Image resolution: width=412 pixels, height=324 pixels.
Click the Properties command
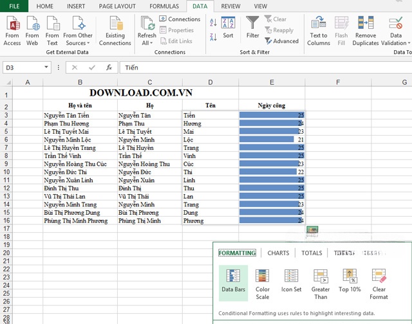coord(176,30)
